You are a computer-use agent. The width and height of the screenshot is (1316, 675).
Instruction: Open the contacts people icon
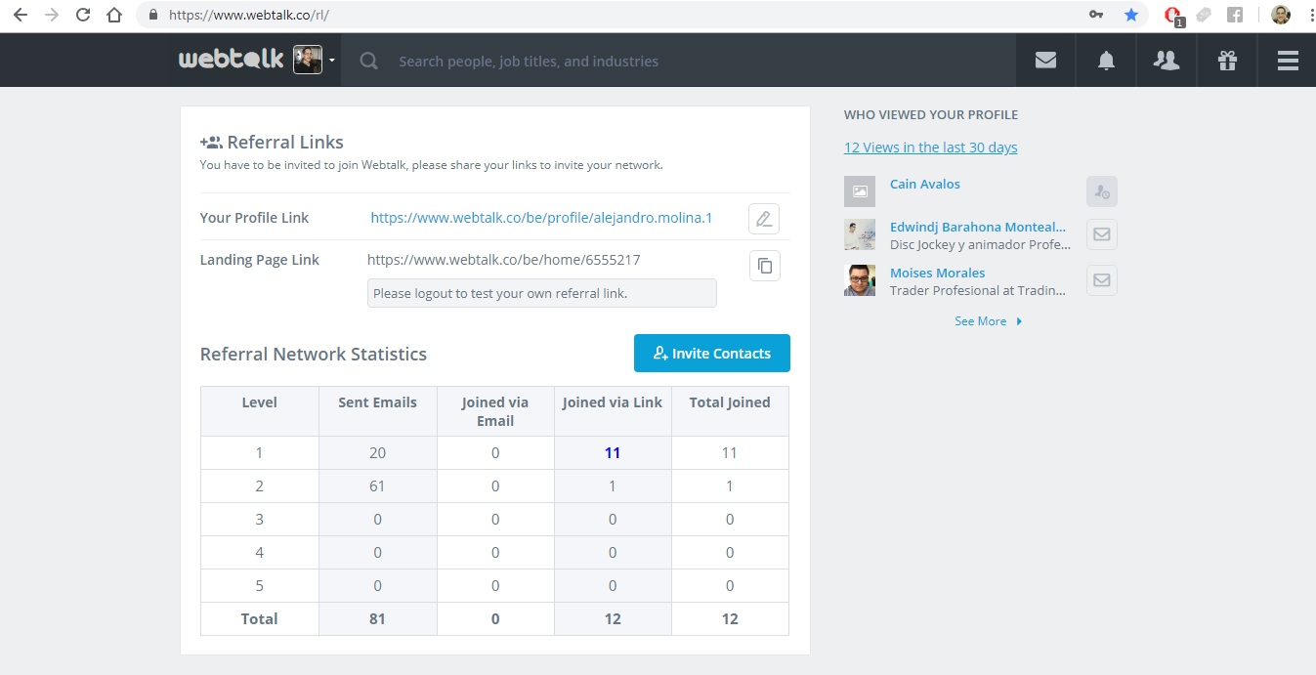click(1167, 60)
